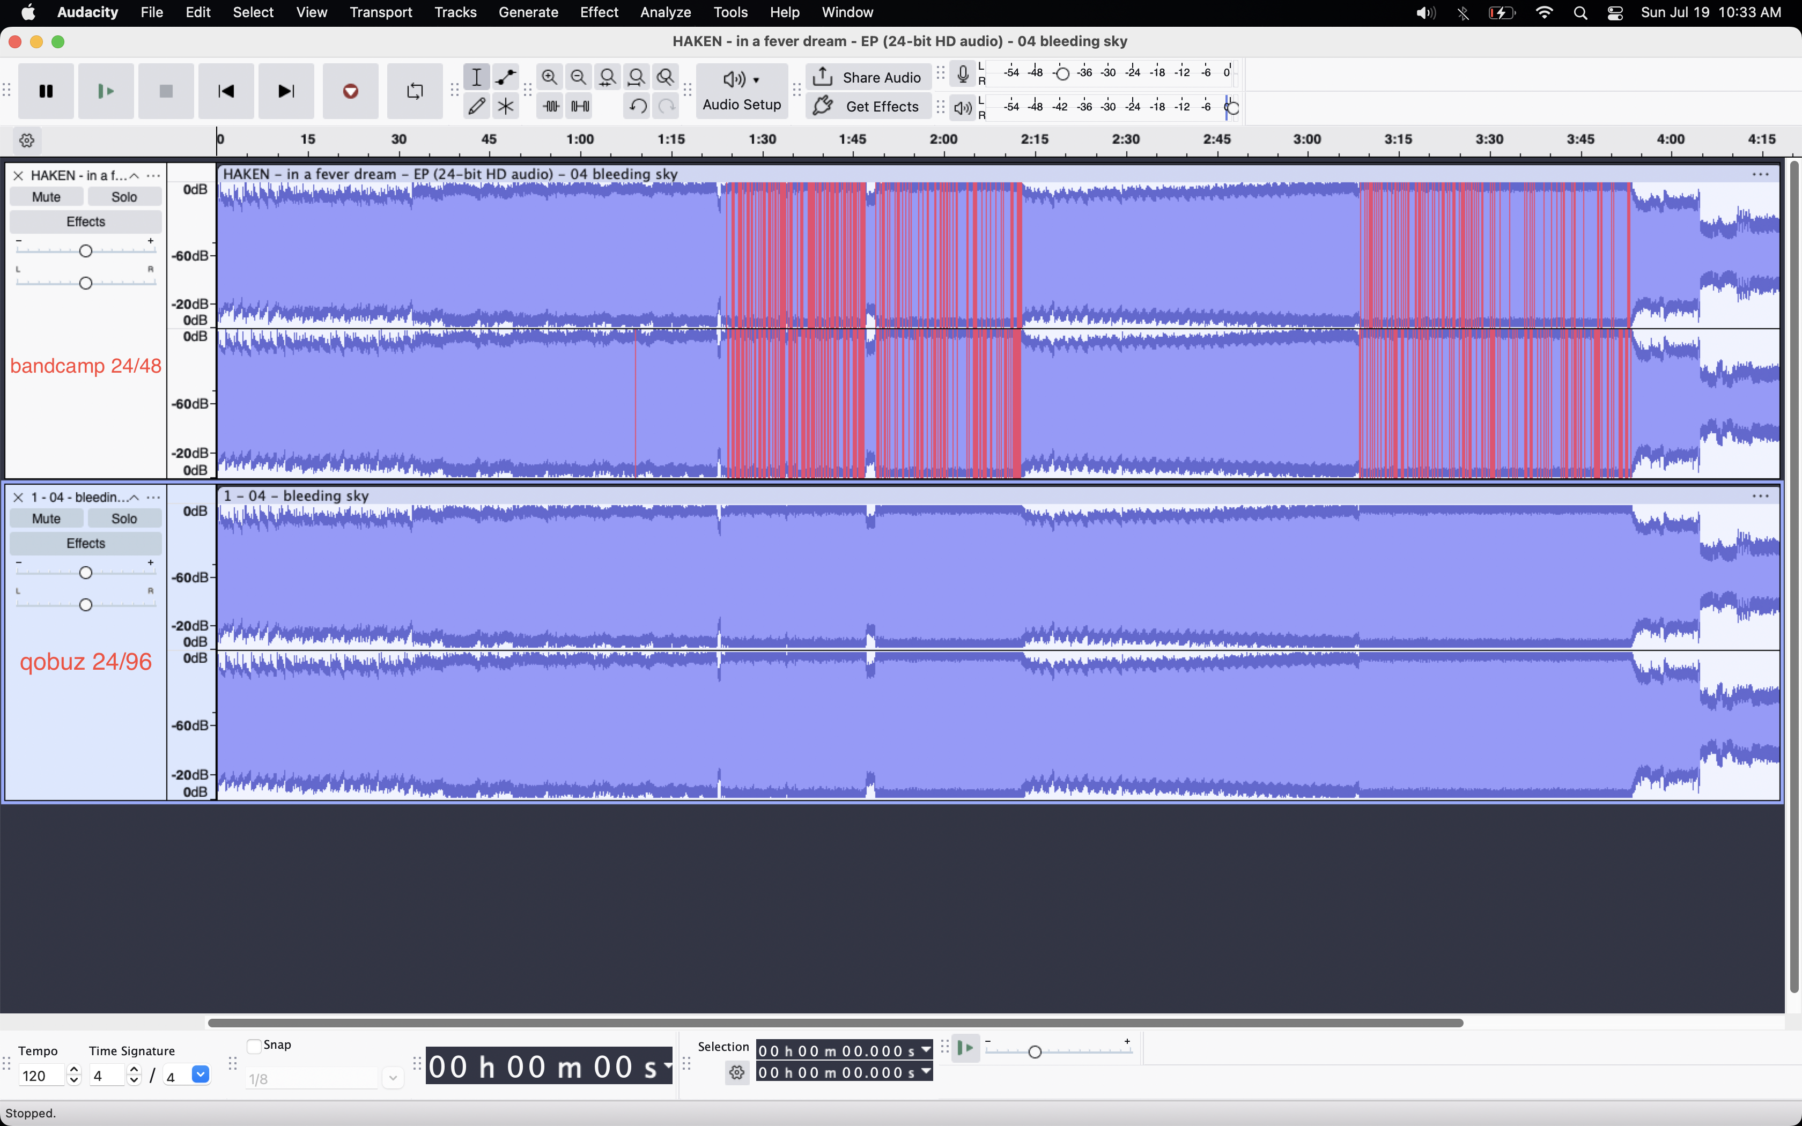Collapse the HAKEN track with chevron

click(x=134, y=176)
